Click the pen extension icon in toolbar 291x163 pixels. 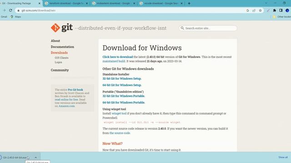pyautogui.click(x=268, y=10)
